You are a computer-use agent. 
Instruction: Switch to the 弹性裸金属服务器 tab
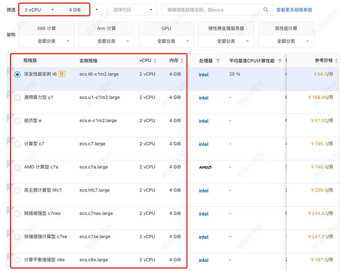226,28
